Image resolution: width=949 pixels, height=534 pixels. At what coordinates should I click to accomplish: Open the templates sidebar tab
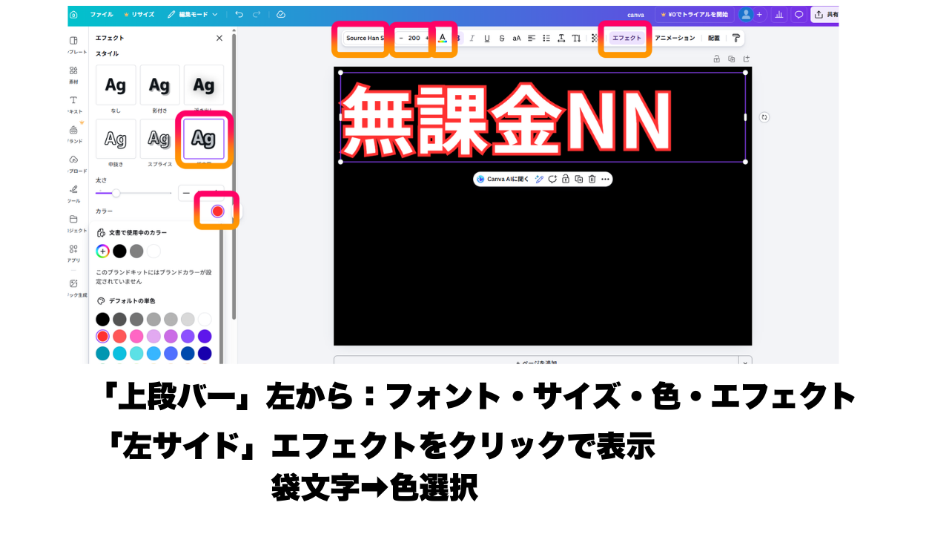click(73, 45)
